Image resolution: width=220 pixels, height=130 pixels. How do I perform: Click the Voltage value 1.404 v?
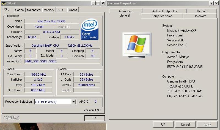(70, 37)
